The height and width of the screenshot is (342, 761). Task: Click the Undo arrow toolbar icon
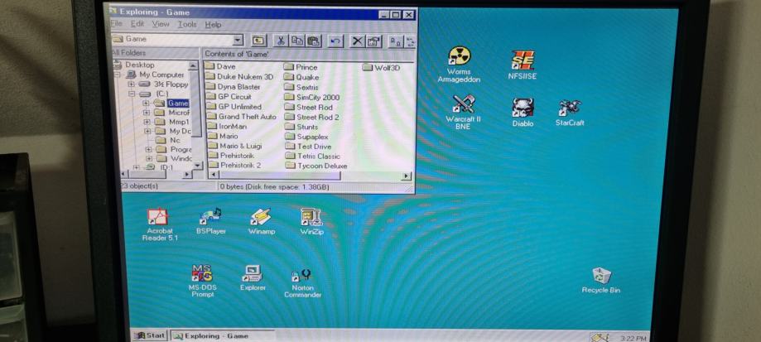point(335,41)
